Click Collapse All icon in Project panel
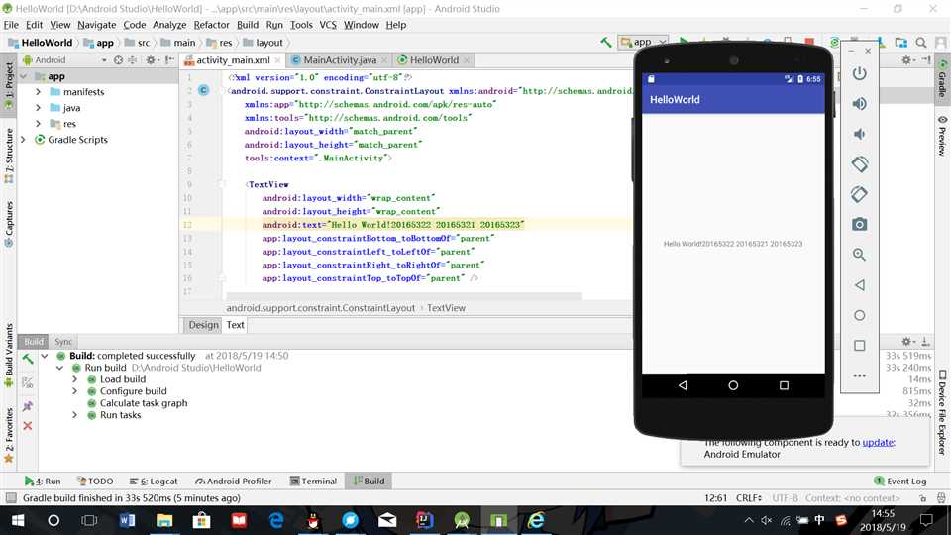 pyautogui.click(x=132, y=60)
